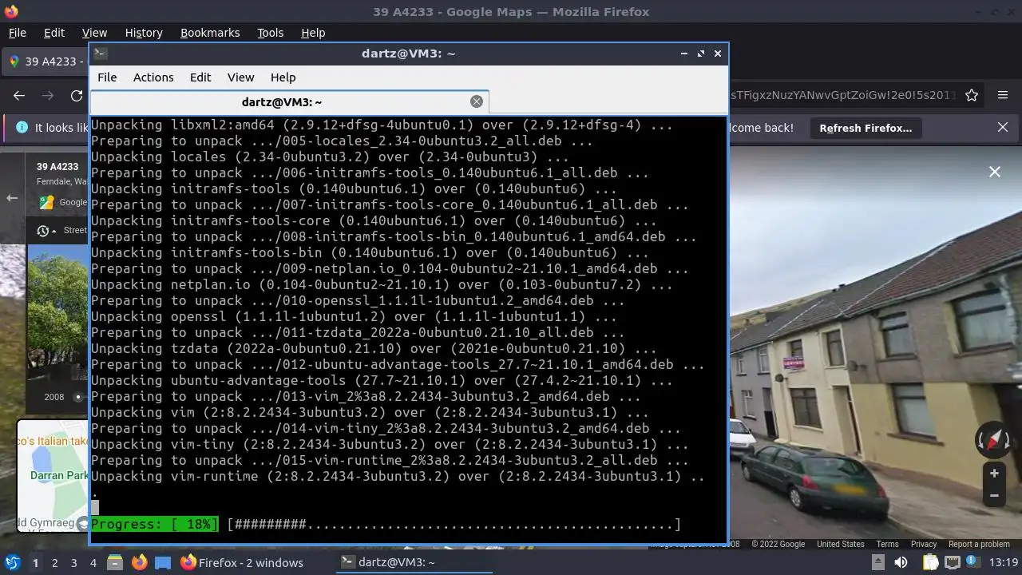Click the show desktop taskbar icon

(x=163, y=562)
